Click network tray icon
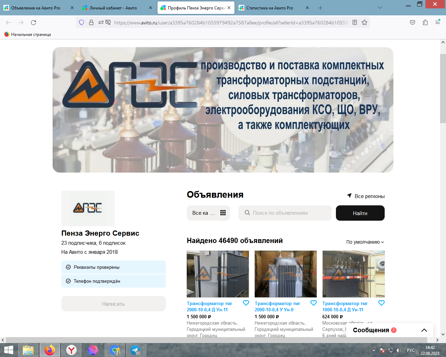 coord(391,350)
